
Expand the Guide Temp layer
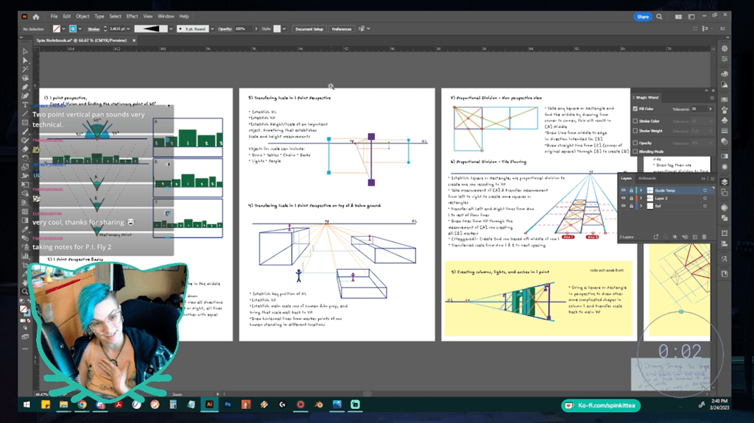coord(641,191)
